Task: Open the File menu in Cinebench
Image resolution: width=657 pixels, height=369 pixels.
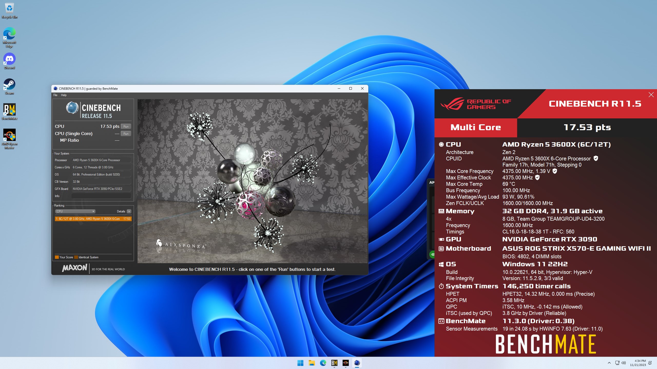Action: pos(55,95)
